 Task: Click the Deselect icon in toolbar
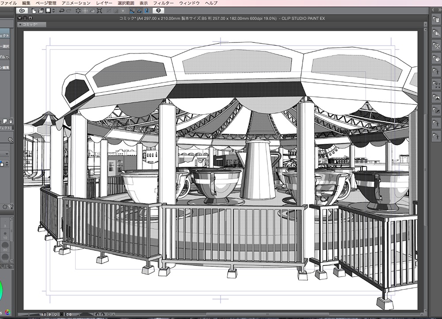[109, 11]
